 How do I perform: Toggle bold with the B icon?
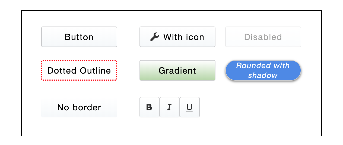(150, 107)
